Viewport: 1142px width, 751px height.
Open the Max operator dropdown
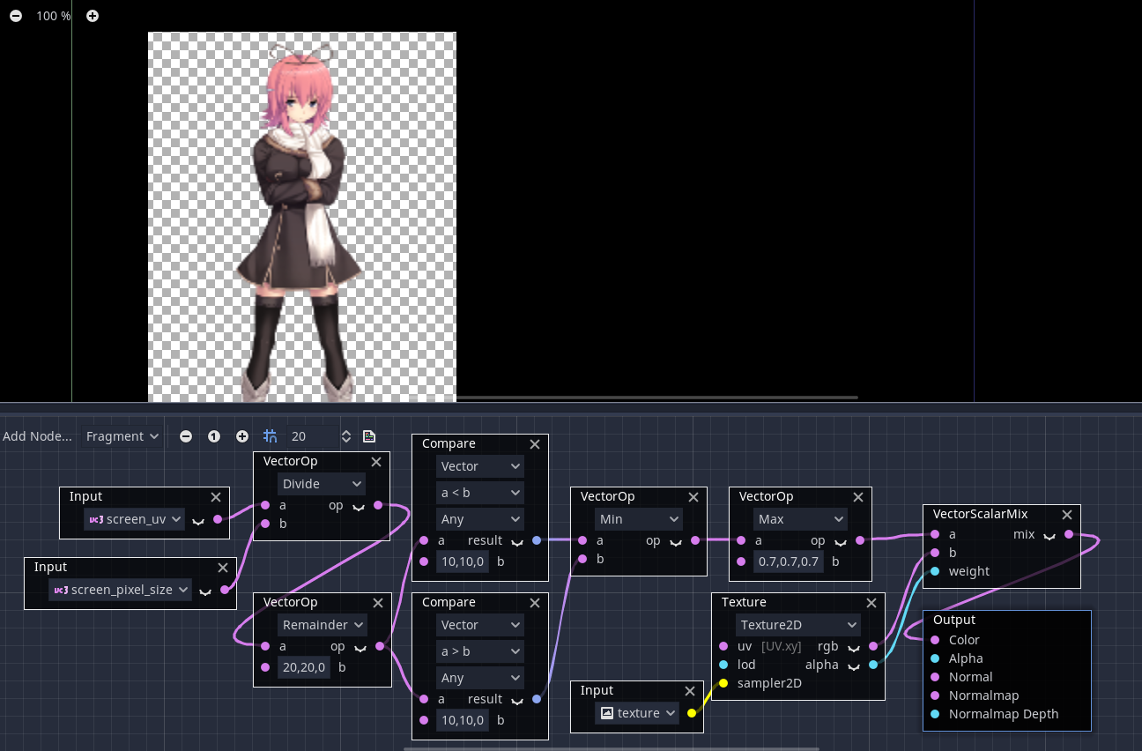pyautogui.click(x=799, y=518)
